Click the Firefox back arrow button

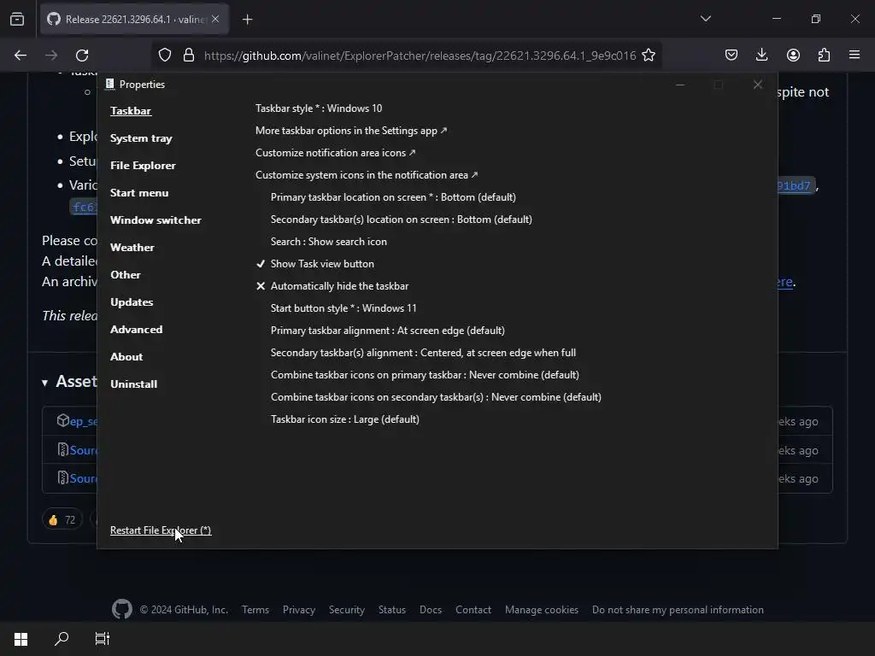point(21,56)
